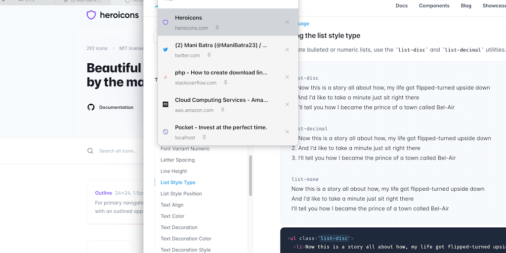Pin the twitter.com tab
The height and width of the screenshot is (253, 506).
(x=209, y=55)
